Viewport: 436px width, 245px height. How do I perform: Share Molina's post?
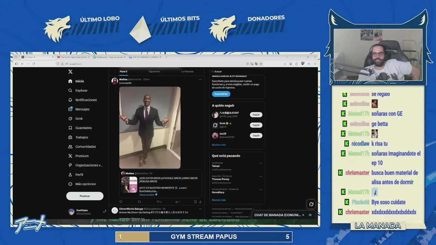coord(200,202)
